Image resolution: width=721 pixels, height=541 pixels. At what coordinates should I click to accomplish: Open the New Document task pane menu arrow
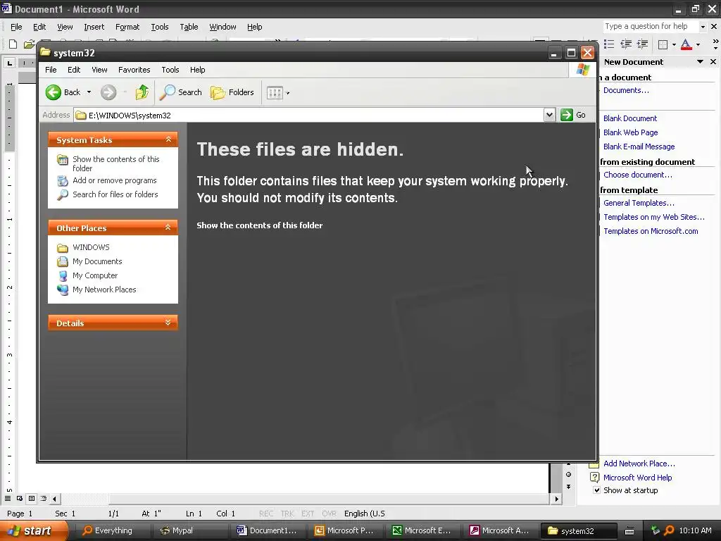[700, 62]
